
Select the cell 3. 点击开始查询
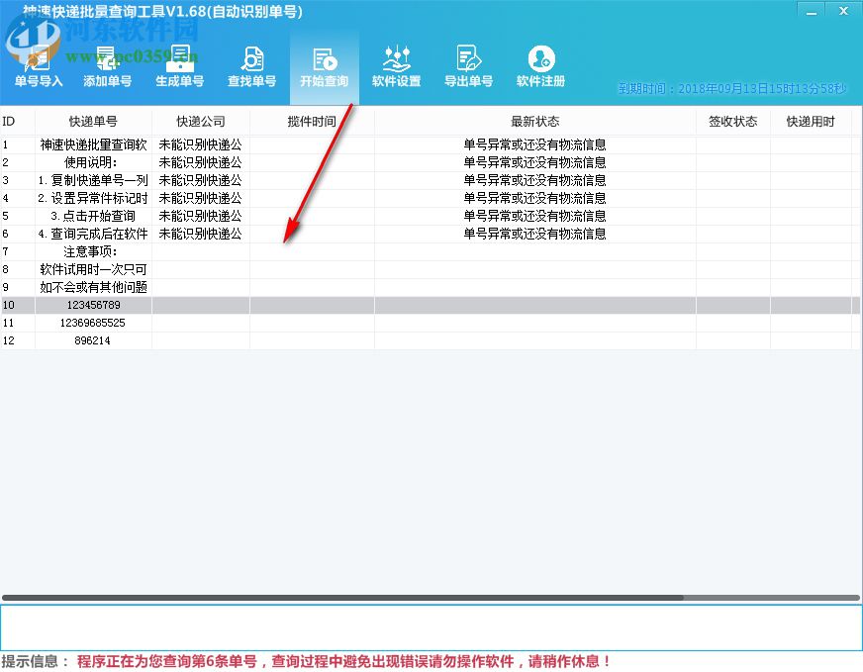93,216
